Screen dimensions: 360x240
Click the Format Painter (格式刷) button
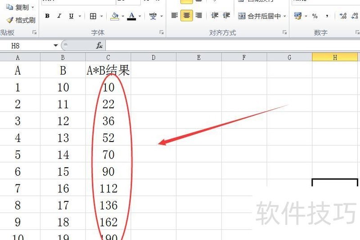[x=21, y=20]
